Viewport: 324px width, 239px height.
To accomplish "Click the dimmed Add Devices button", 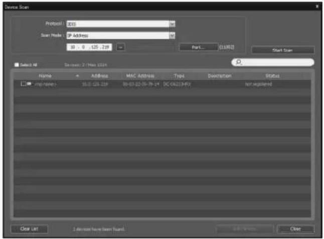I will point(245,229).
